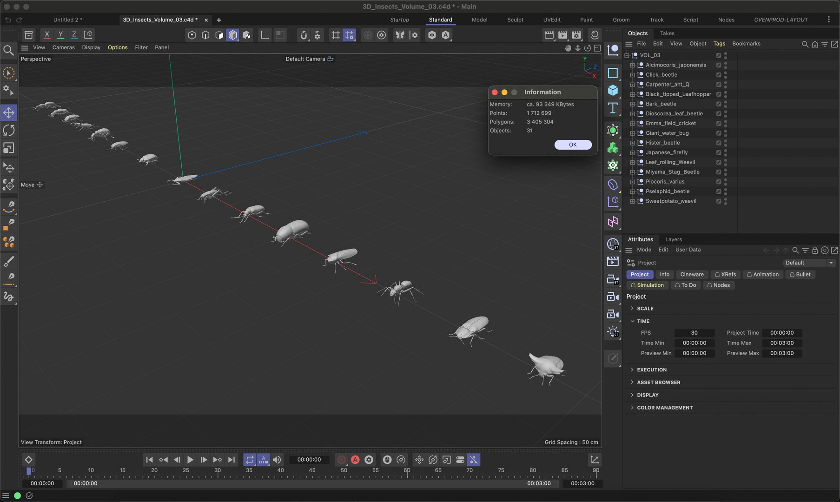This screenshot has height=502, width=840.
Task: Switch to the Sculpt layout tab
Action: coord(515,20)
